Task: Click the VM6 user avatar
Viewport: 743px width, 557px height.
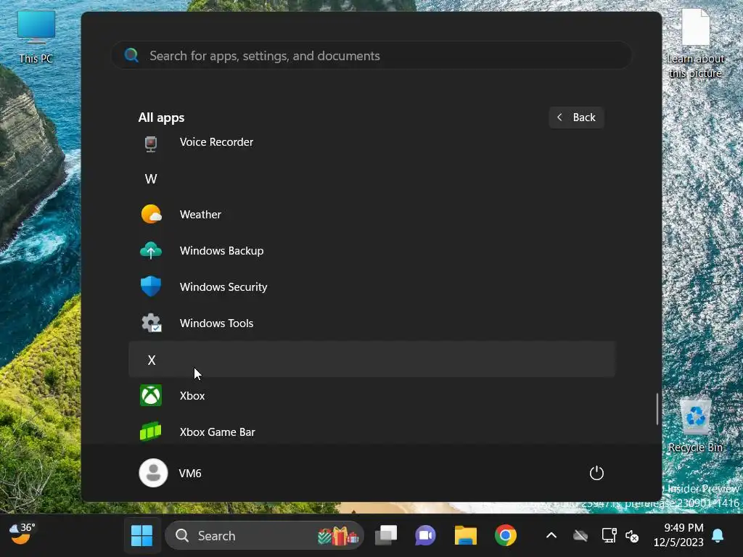Action: click(x=153, y=473)
